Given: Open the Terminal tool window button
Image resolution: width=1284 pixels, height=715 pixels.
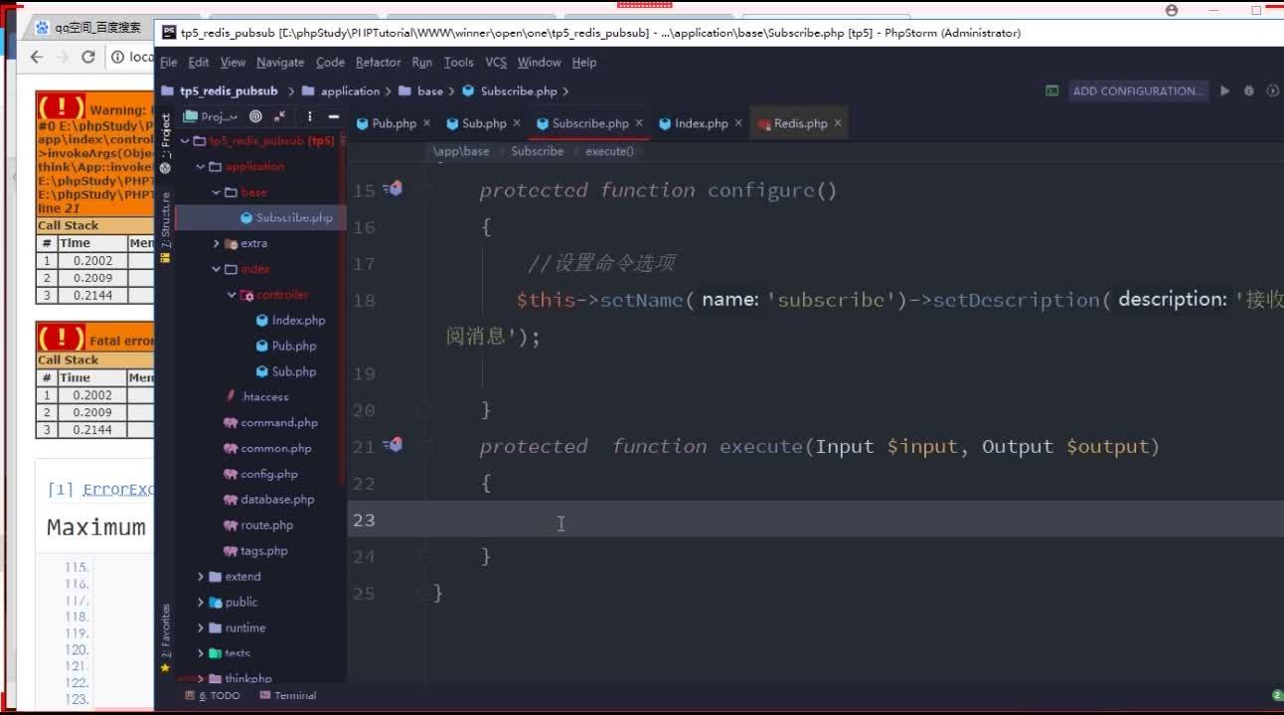Looking at the screenshot, I should (288, 695).
